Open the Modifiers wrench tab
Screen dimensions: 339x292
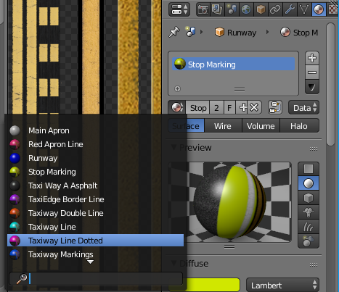coord(290,9)
